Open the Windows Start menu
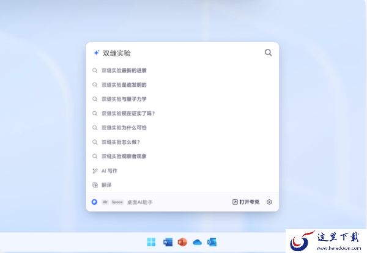 coord(151,242)
